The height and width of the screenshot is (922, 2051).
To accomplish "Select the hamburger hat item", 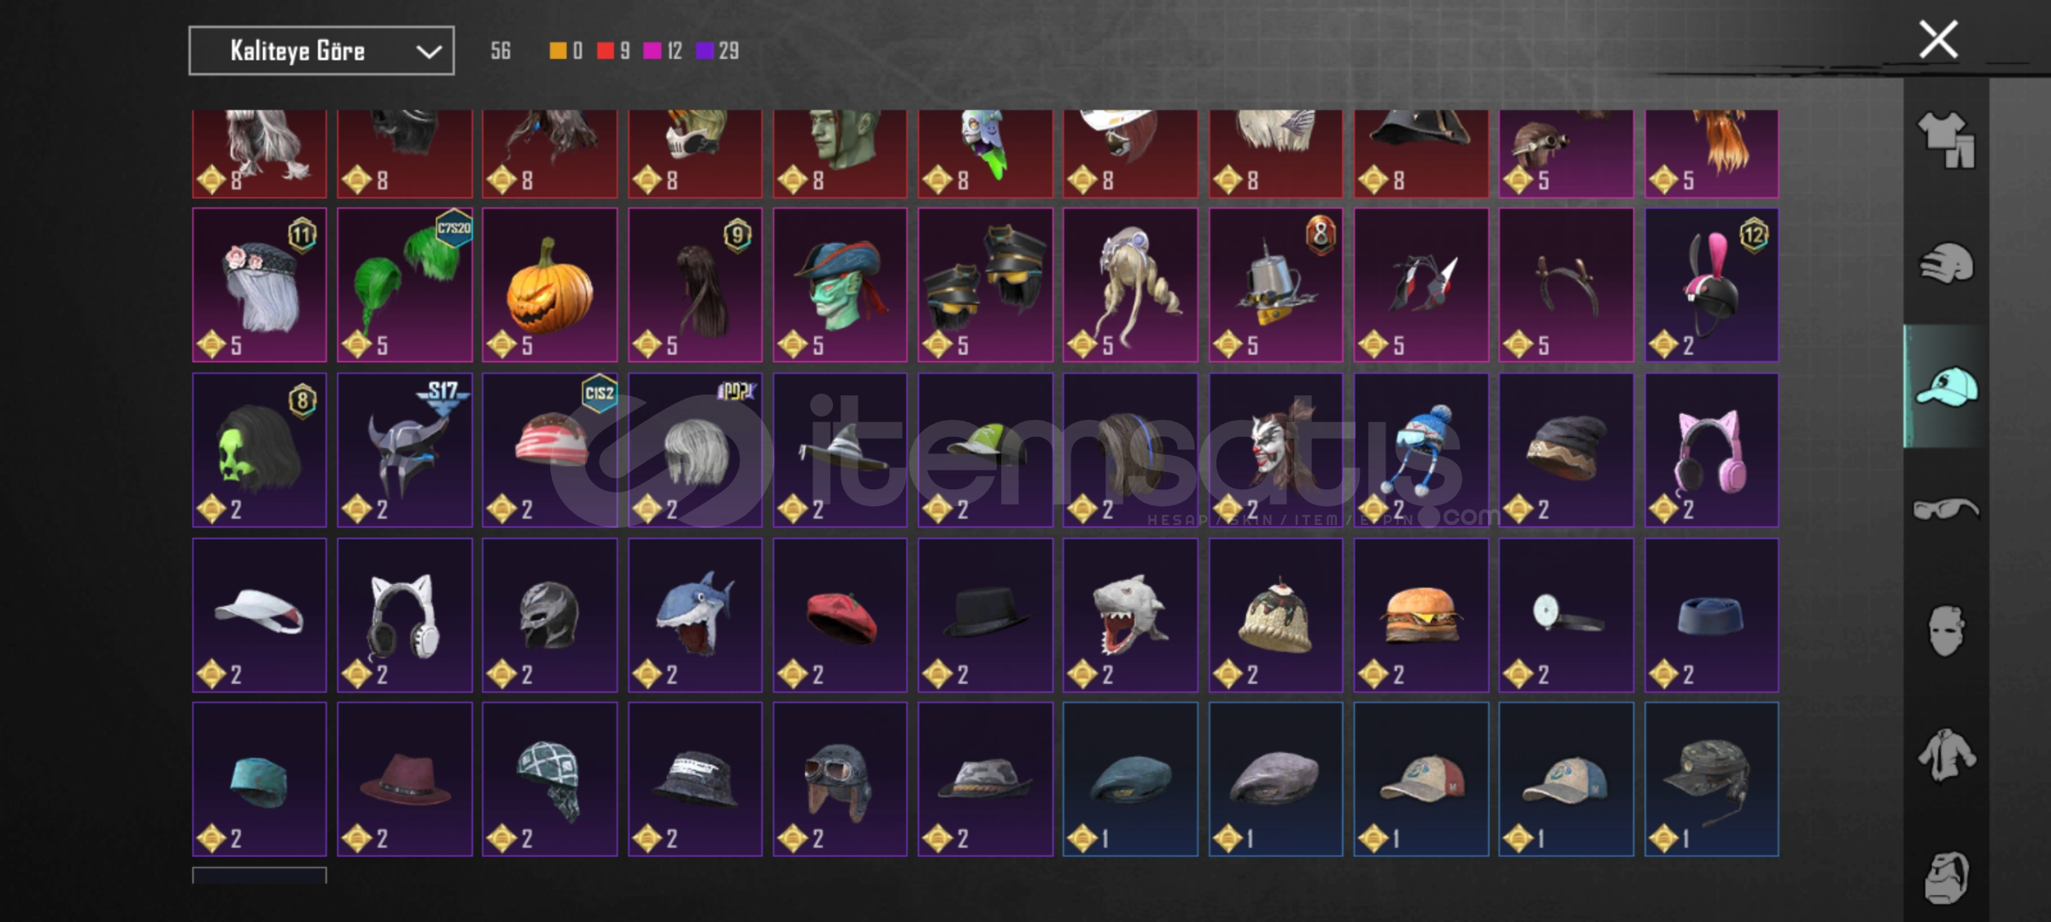I will pos(1421,615).
